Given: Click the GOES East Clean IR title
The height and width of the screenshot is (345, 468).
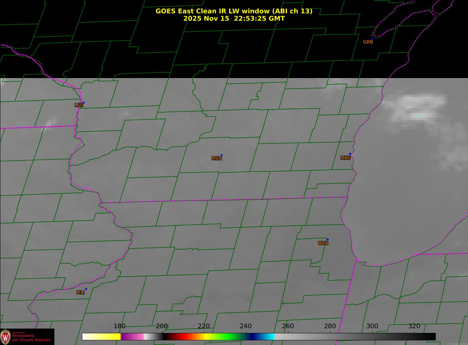Looking at the screenshot, I should pos(234,11).
